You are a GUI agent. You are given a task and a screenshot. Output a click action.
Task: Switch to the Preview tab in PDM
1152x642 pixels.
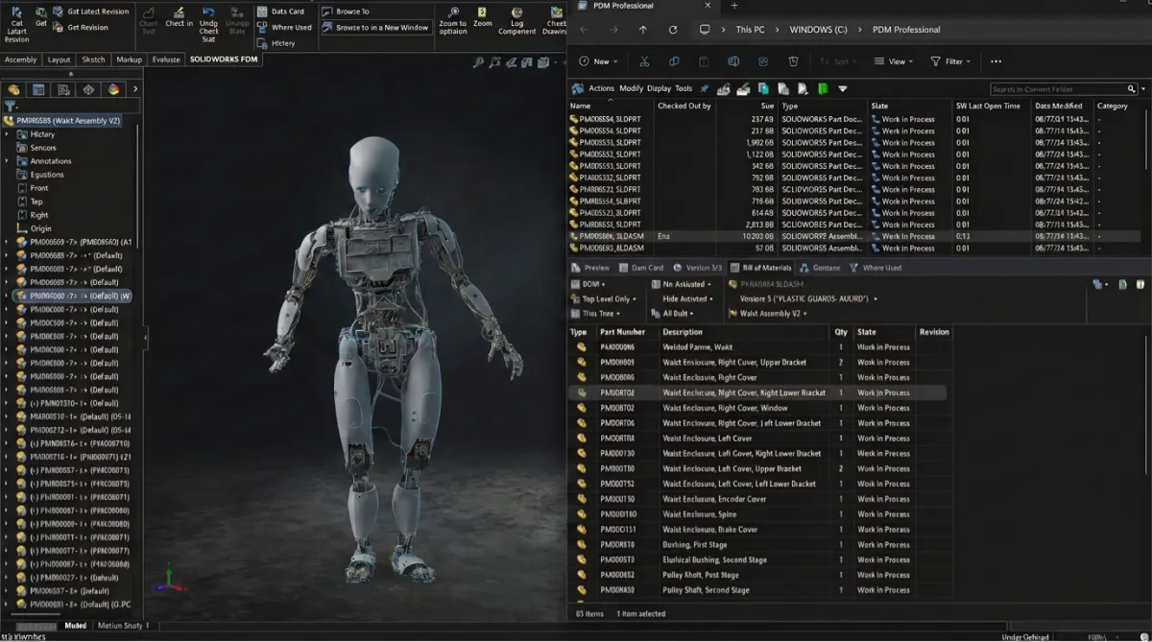[590, 268]
